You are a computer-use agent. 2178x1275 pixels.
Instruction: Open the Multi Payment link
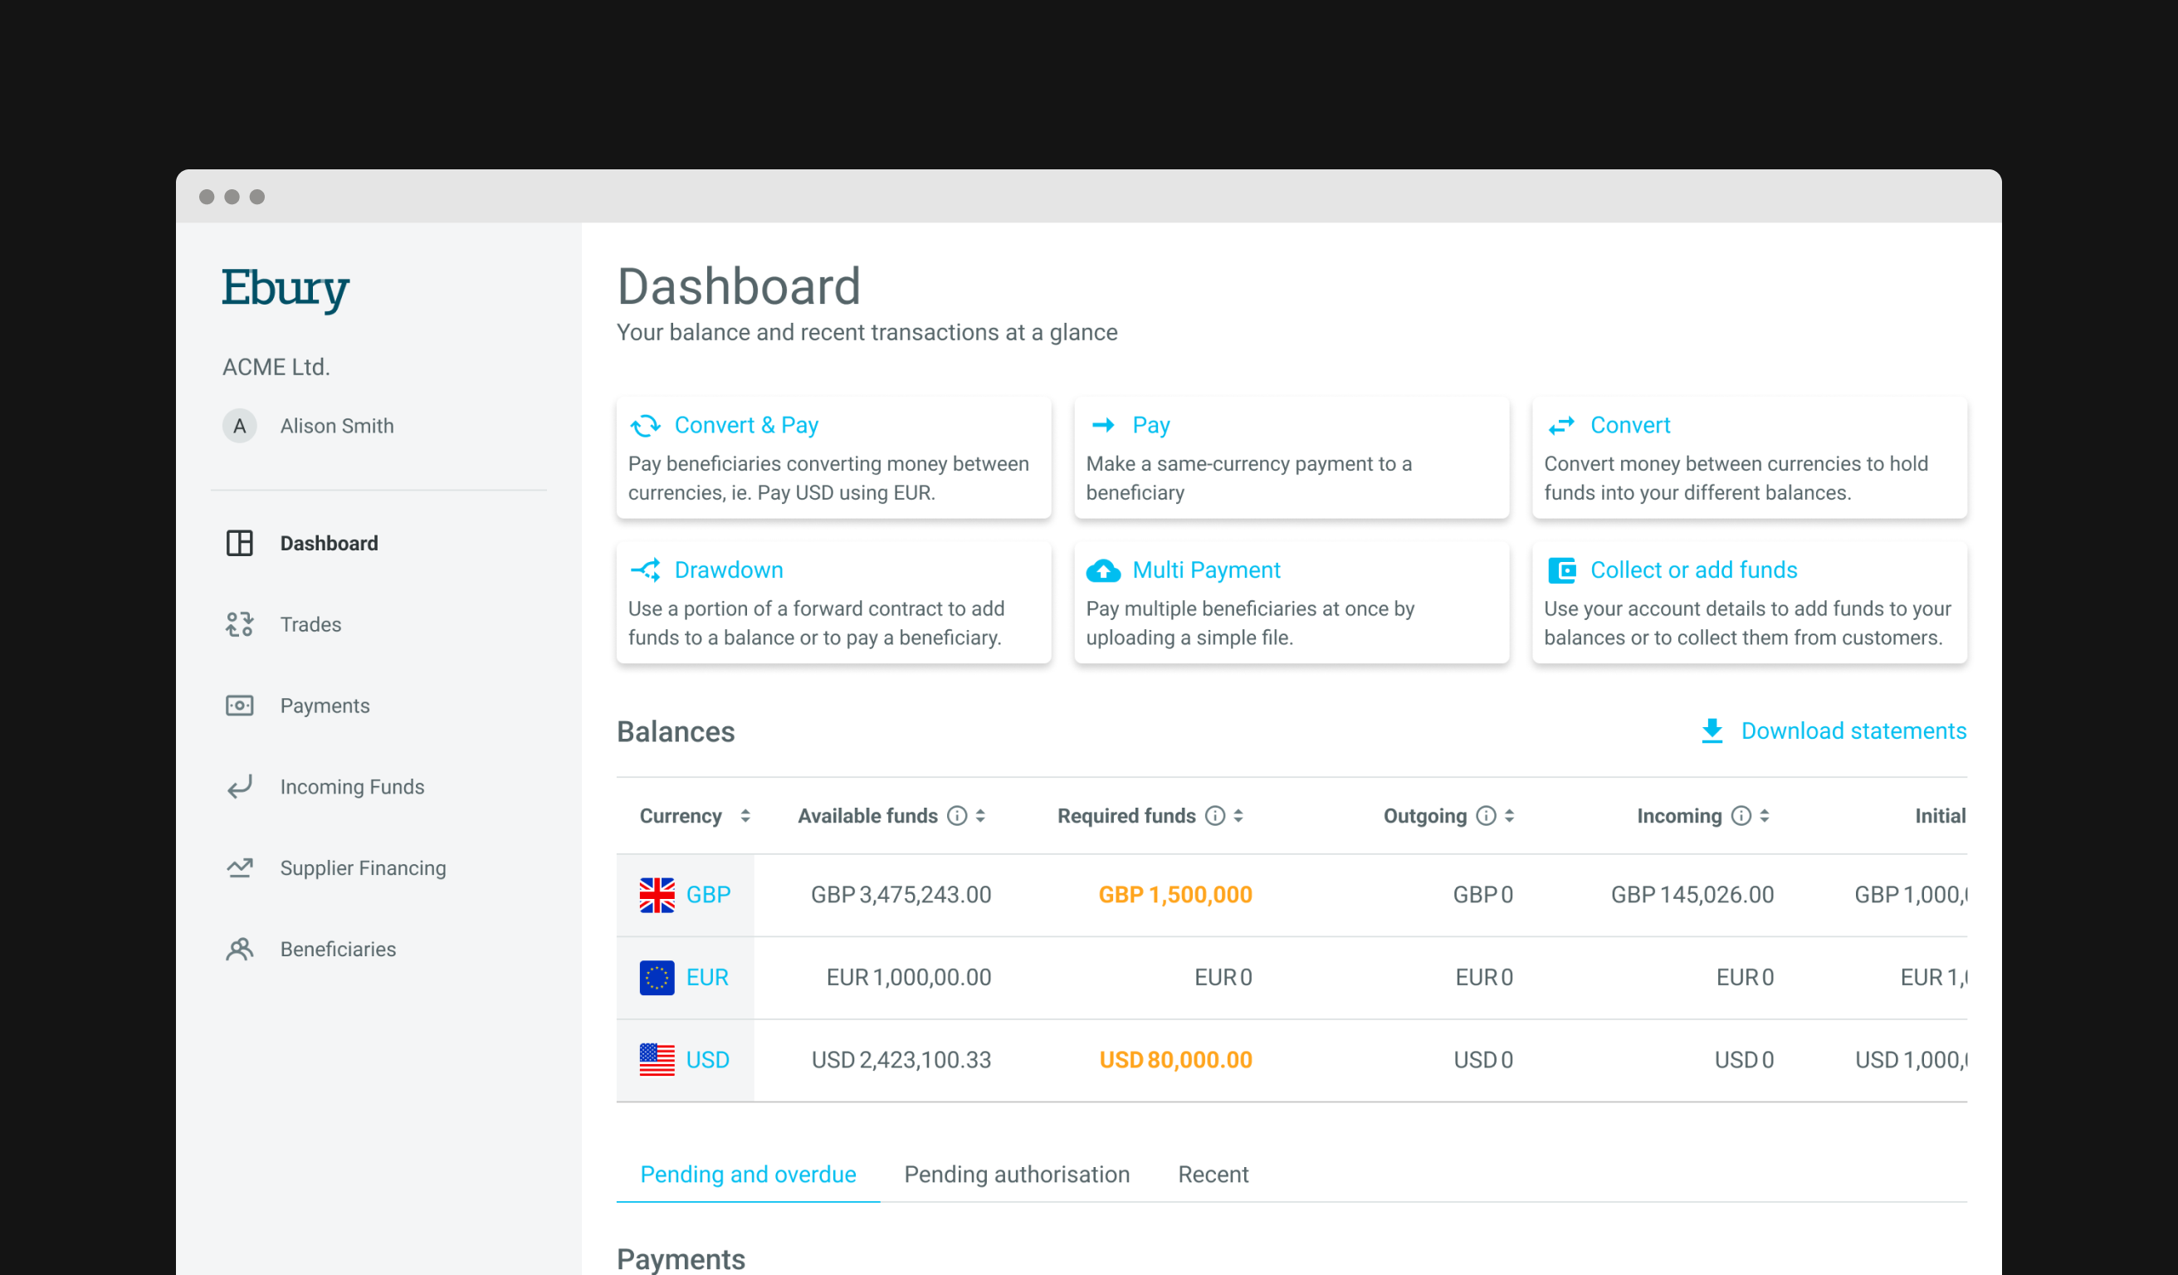[x=1206, y=569]
